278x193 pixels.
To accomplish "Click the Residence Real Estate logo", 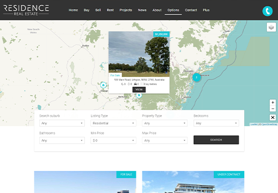I will click(26, 10).
